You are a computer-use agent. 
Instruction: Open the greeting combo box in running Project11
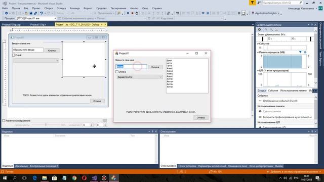tap(140, 77)
